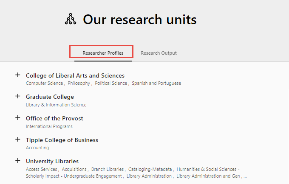Expand the Graduate College plus icon
The image size is (289, 184).
coord(18,96)
